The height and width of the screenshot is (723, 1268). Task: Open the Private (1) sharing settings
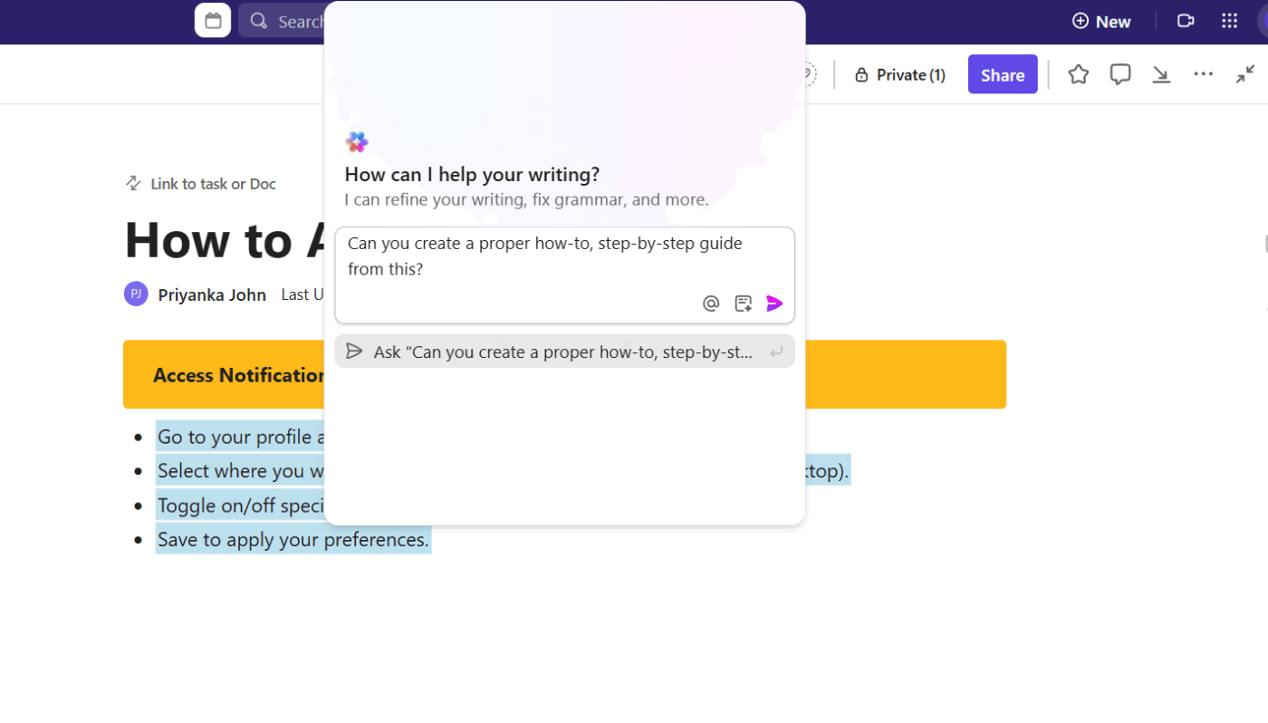tap(898, 74)
